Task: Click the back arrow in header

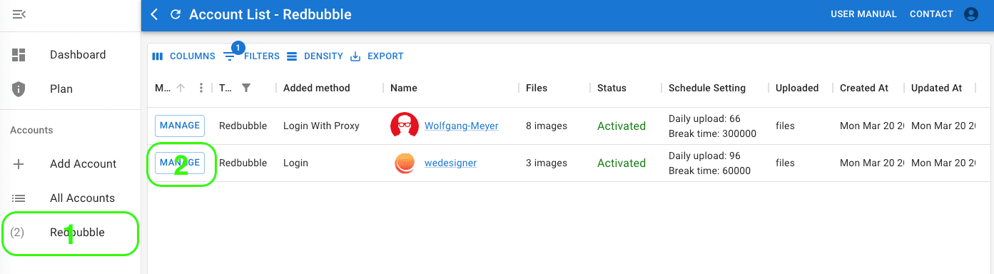Action: (154, 14)
